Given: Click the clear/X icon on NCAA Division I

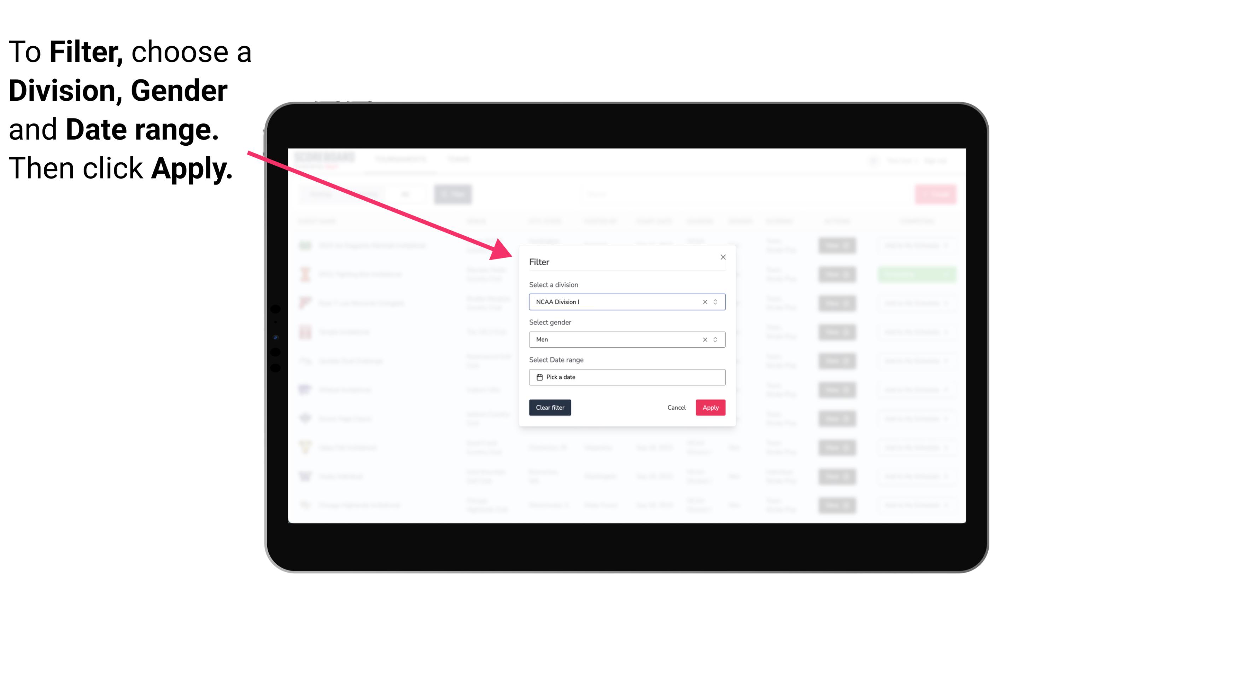Looking at the screenshot, I should point(703,302).
